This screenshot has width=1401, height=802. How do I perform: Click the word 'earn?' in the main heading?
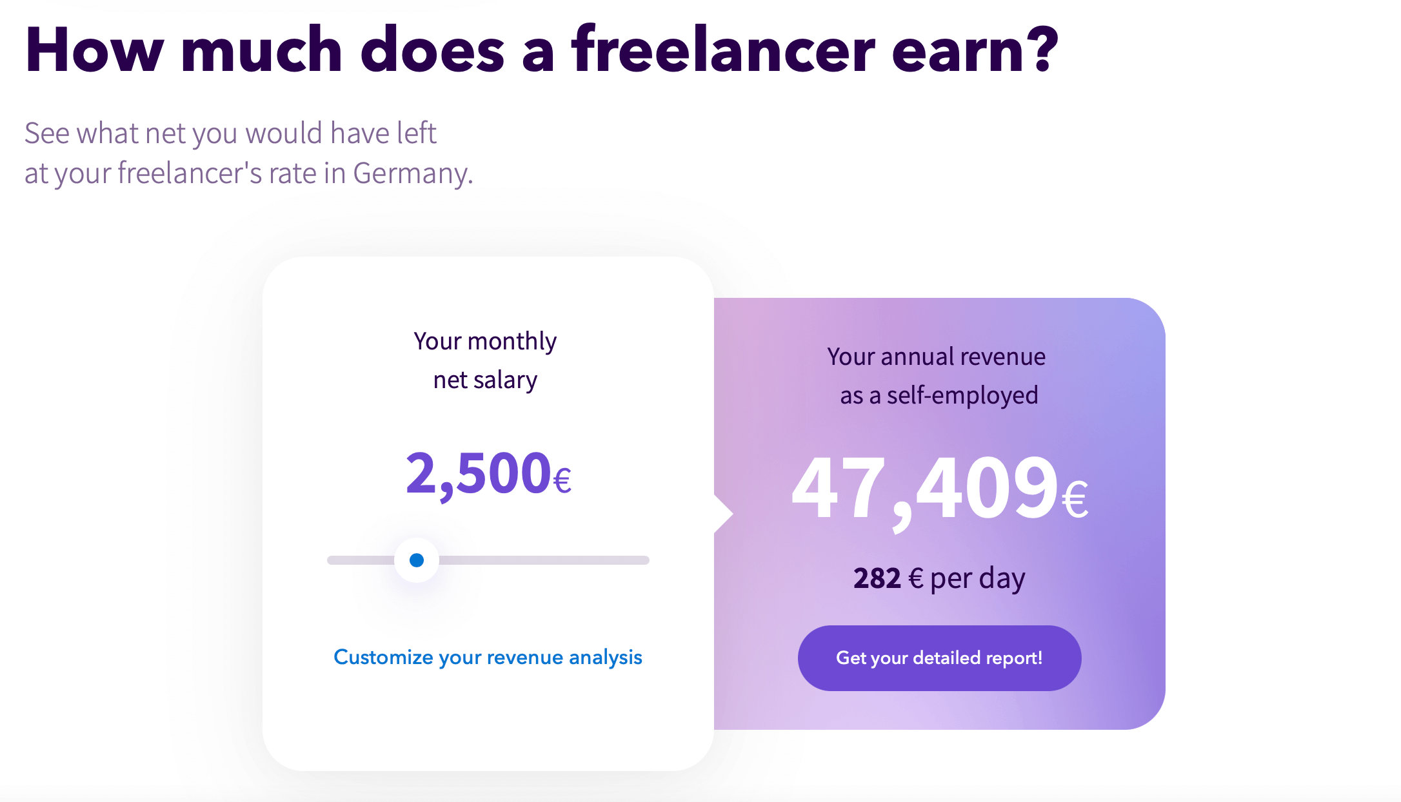pyautogui.click(x=975, y=50)
